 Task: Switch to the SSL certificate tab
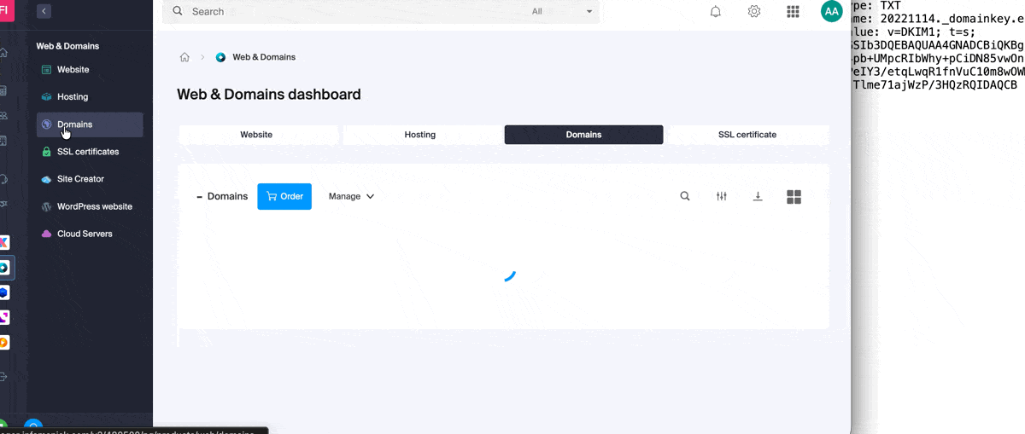747,135
